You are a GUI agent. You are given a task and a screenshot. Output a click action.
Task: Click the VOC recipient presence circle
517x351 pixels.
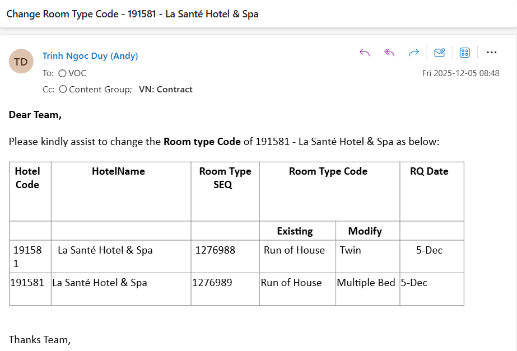(62, 73)
